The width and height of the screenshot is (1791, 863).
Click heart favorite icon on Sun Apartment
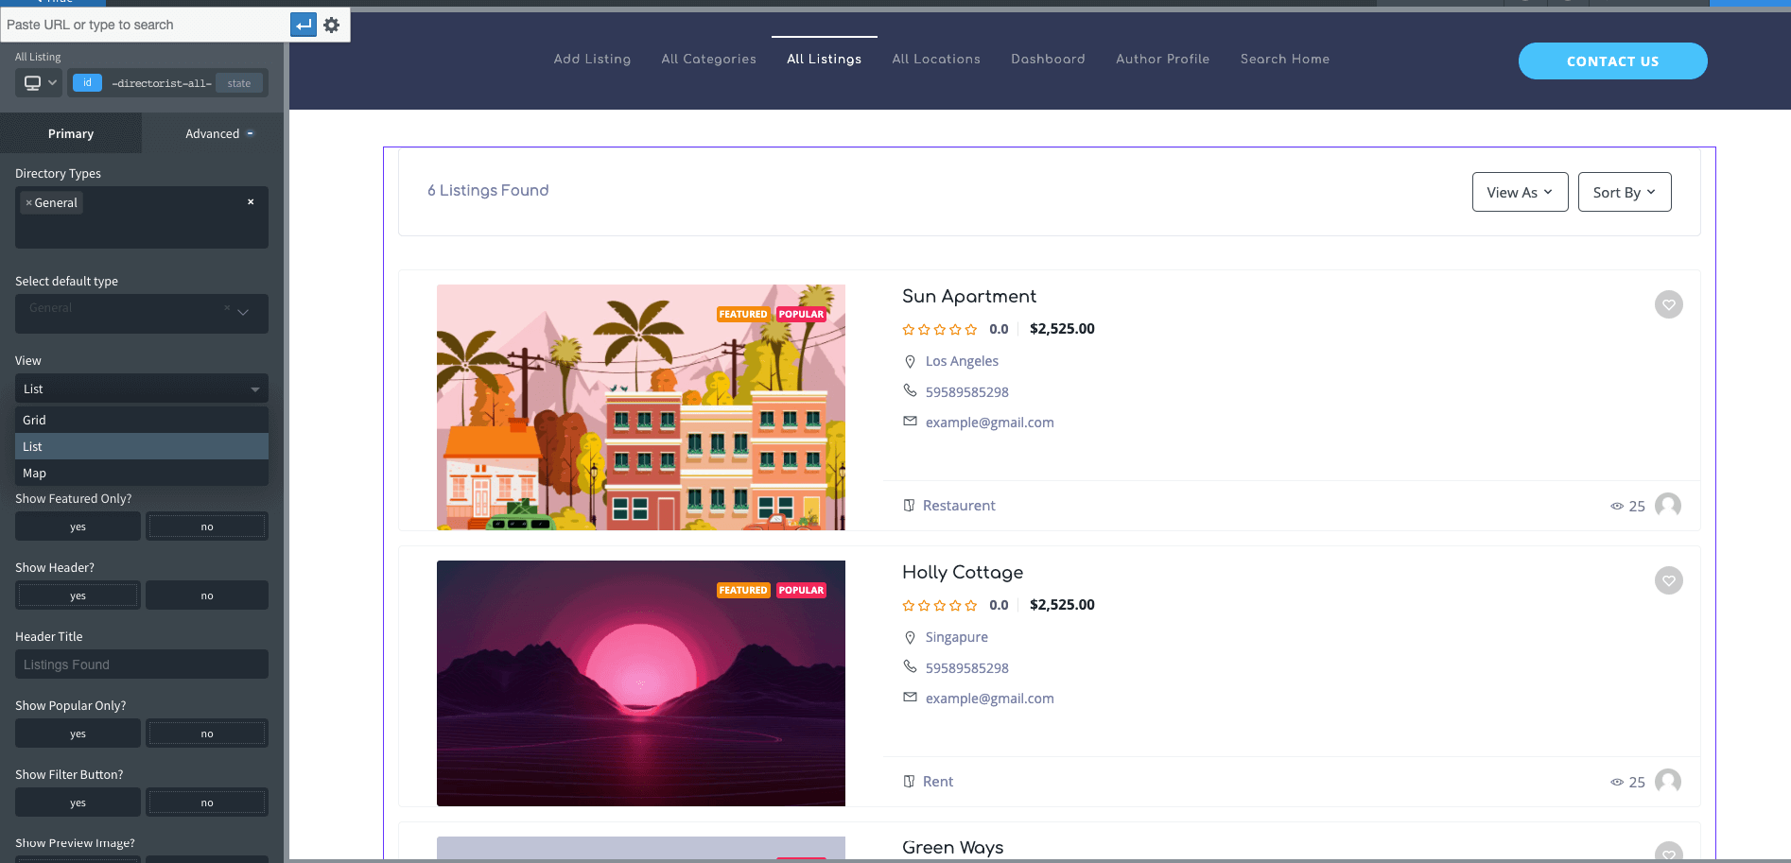[1668, 304]
